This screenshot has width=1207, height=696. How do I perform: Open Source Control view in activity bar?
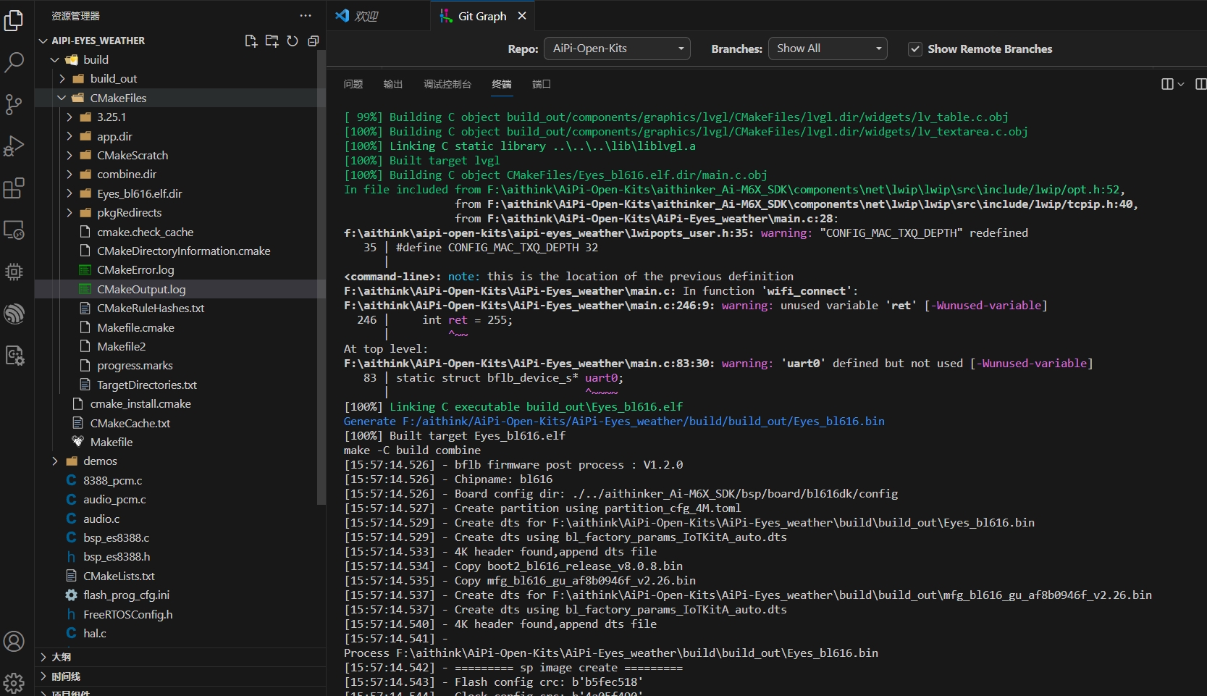[14, 104]
